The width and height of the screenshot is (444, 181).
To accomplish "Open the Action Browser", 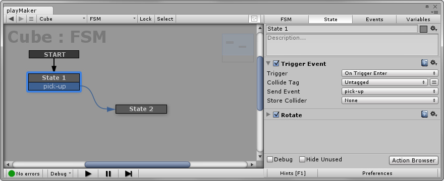I will [413, 160].
